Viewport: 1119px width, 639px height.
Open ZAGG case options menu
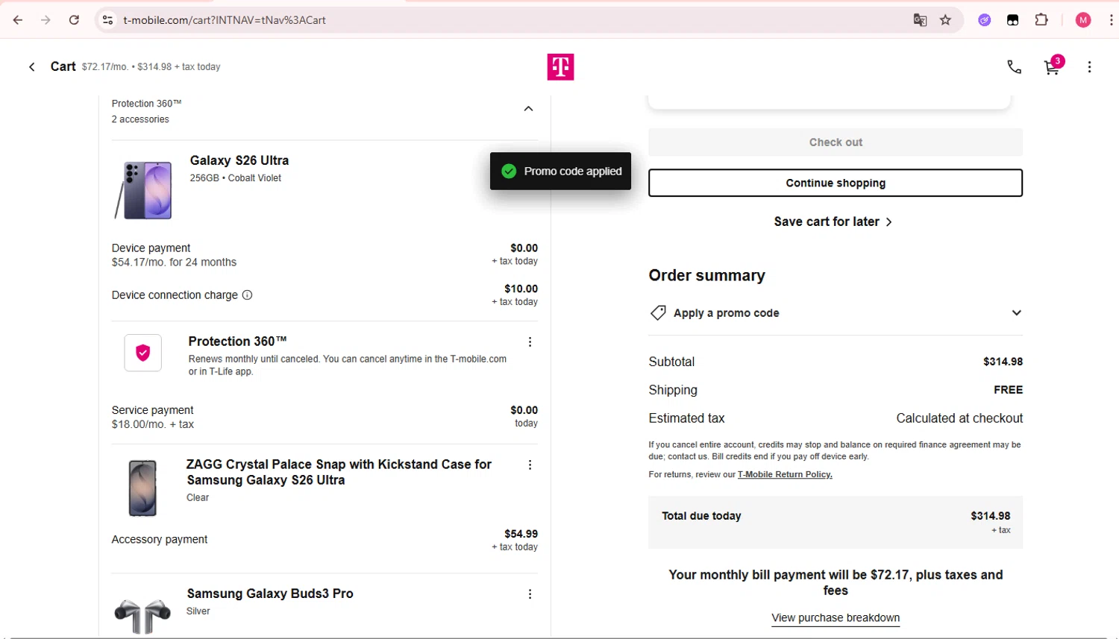(530, 465)
